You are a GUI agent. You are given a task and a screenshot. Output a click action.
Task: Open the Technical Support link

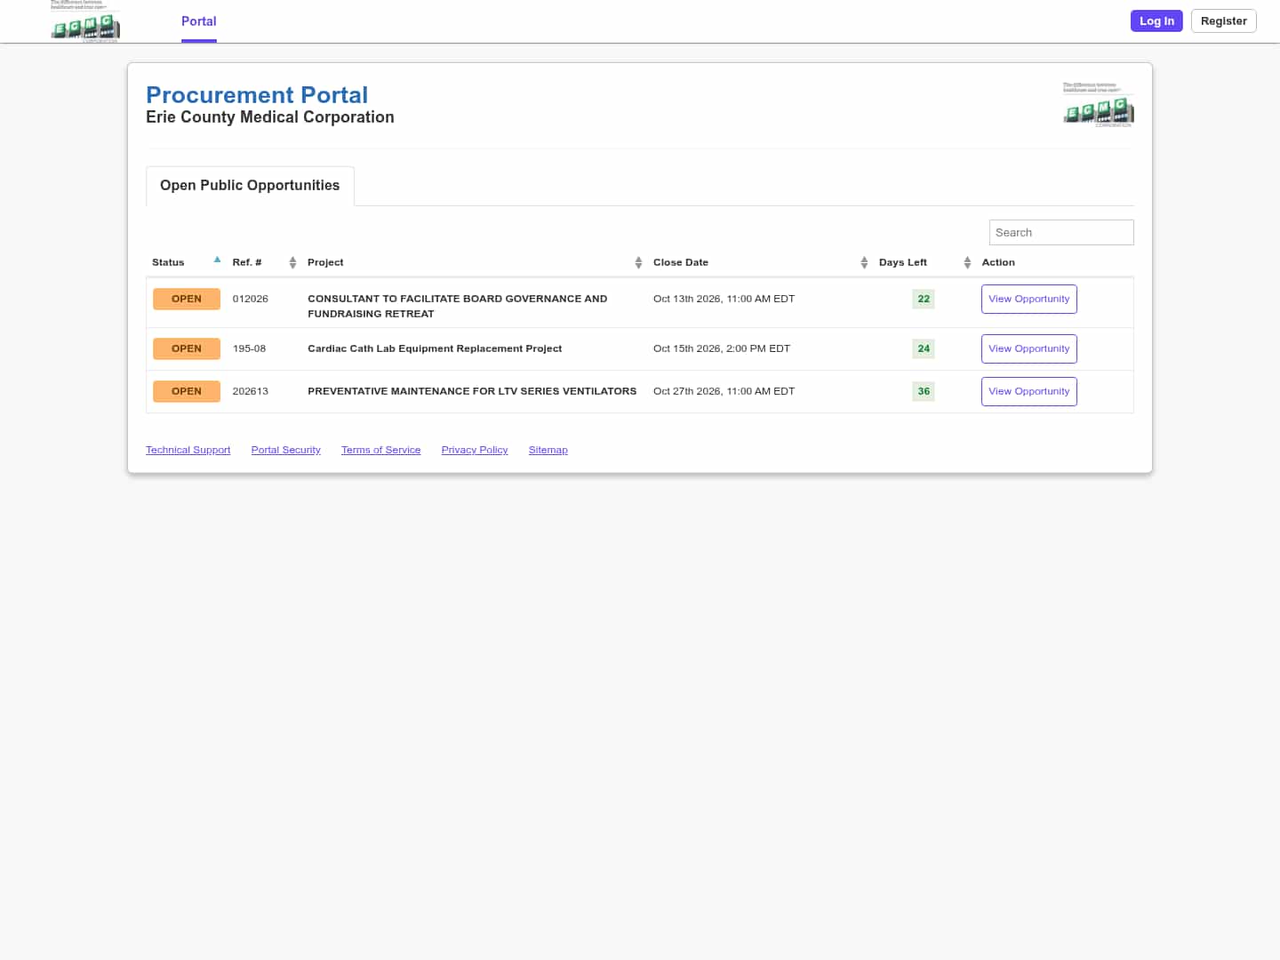click(188, 450)
